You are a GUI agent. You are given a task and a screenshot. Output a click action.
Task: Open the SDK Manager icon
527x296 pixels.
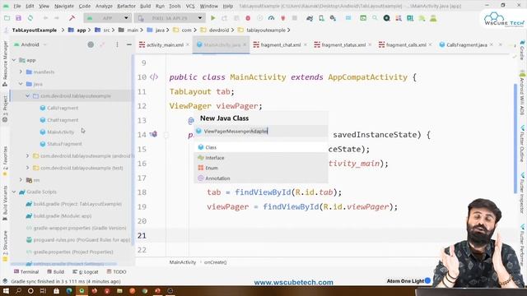(333, 18)
